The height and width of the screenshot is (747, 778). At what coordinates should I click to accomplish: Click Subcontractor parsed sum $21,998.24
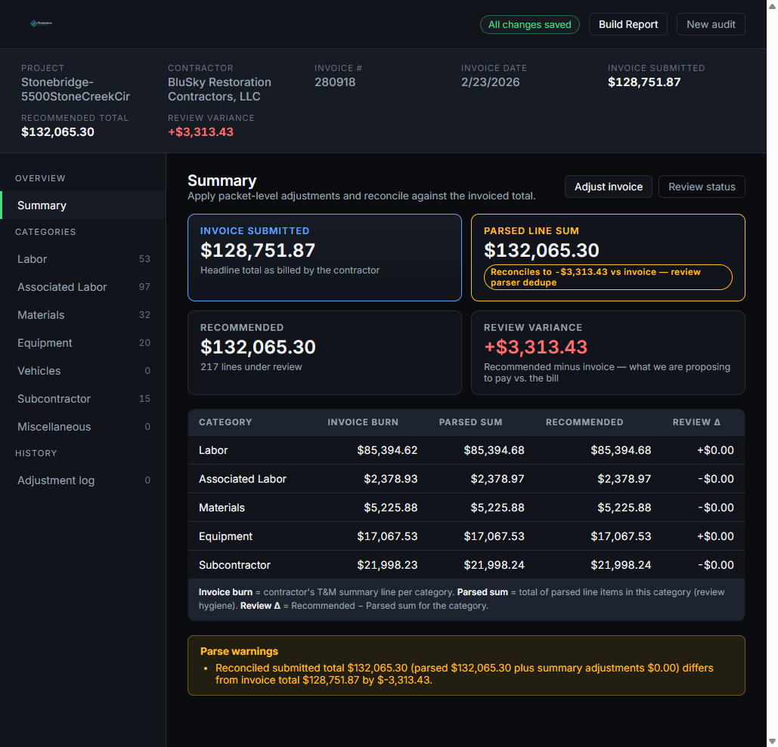(x=494, y=565)
